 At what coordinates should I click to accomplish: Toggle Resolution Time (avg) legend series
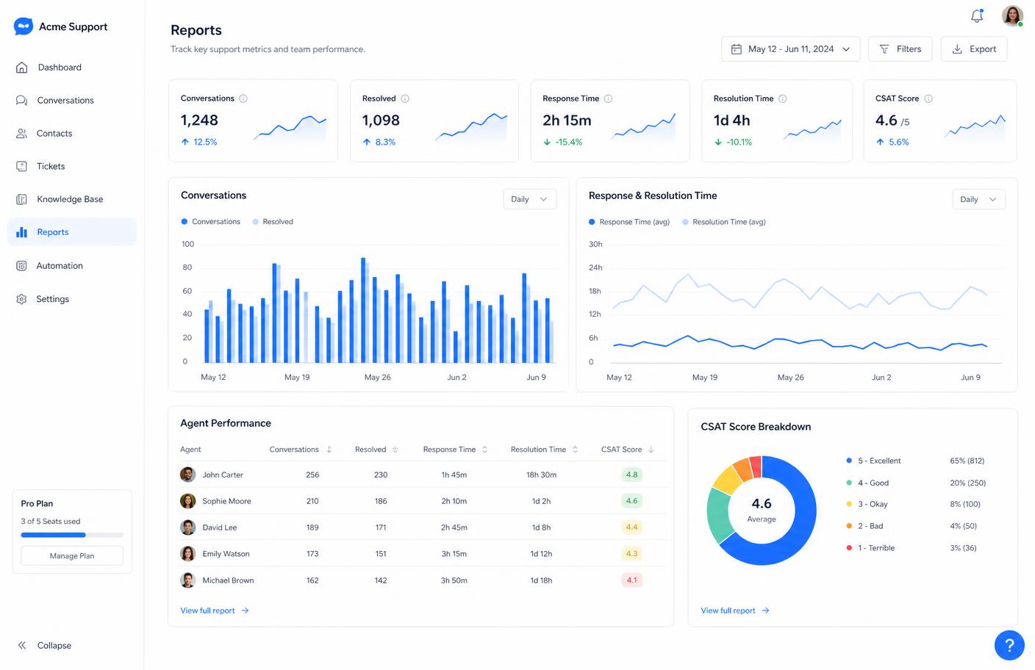click(724, 222)
